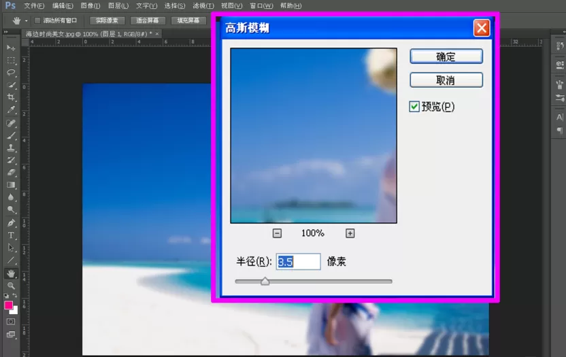Click the zoom out minus button under preview

[x=277, y=233]
